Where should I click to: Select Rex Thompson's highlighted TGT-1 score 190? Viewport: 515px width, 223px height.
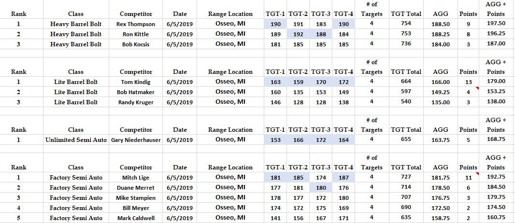point(275,24)
